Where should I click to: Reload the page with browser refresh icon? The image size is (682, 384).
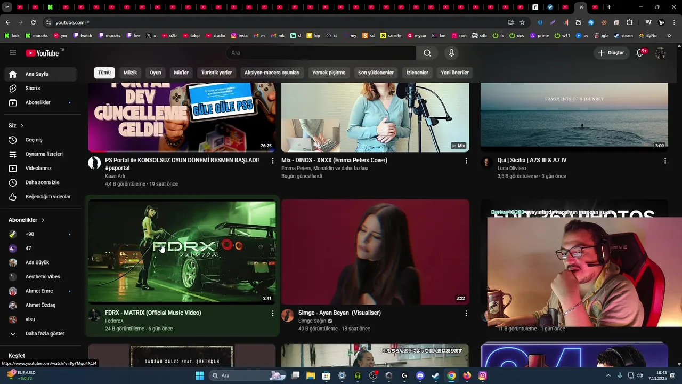pos(33,22)
